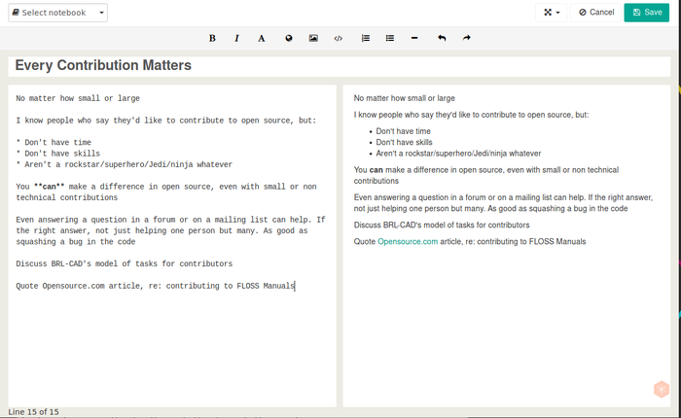Insert horizontal rule icon
This screenshot has width=681, height=418.
[414, 38]
